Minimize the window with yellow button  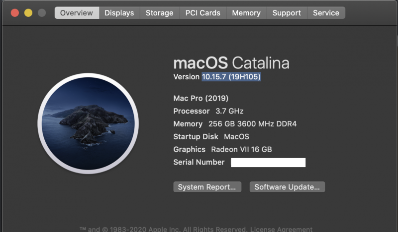[28, 13]
